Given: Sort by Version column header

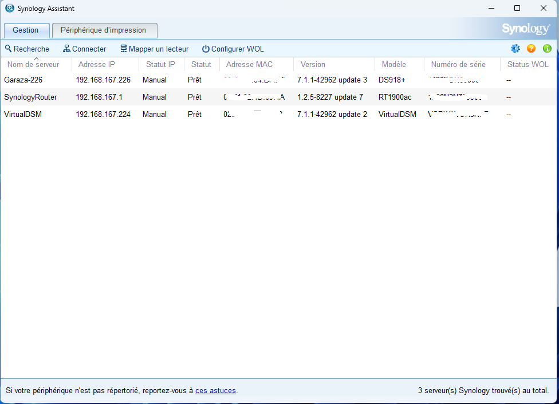Looking at the screenshot, I should (x=334, y=65).
